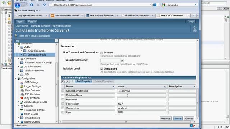Viewport: 230px width, 129px height.
Task: Open JDBC node database icon in tree
Action: (22, 47)
